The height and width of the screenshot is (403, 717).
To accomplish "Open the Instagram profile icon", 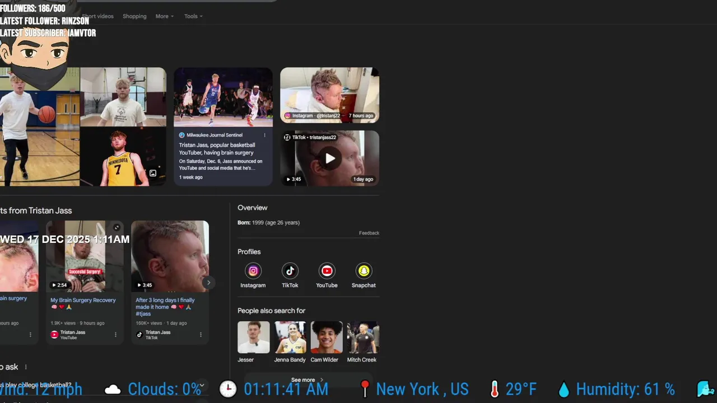I will (x=253, y=271).
